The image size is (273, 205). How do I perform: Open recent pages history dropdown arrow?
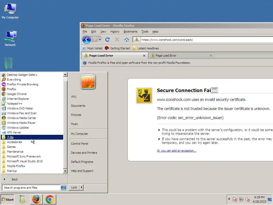[x=100, y=40]
